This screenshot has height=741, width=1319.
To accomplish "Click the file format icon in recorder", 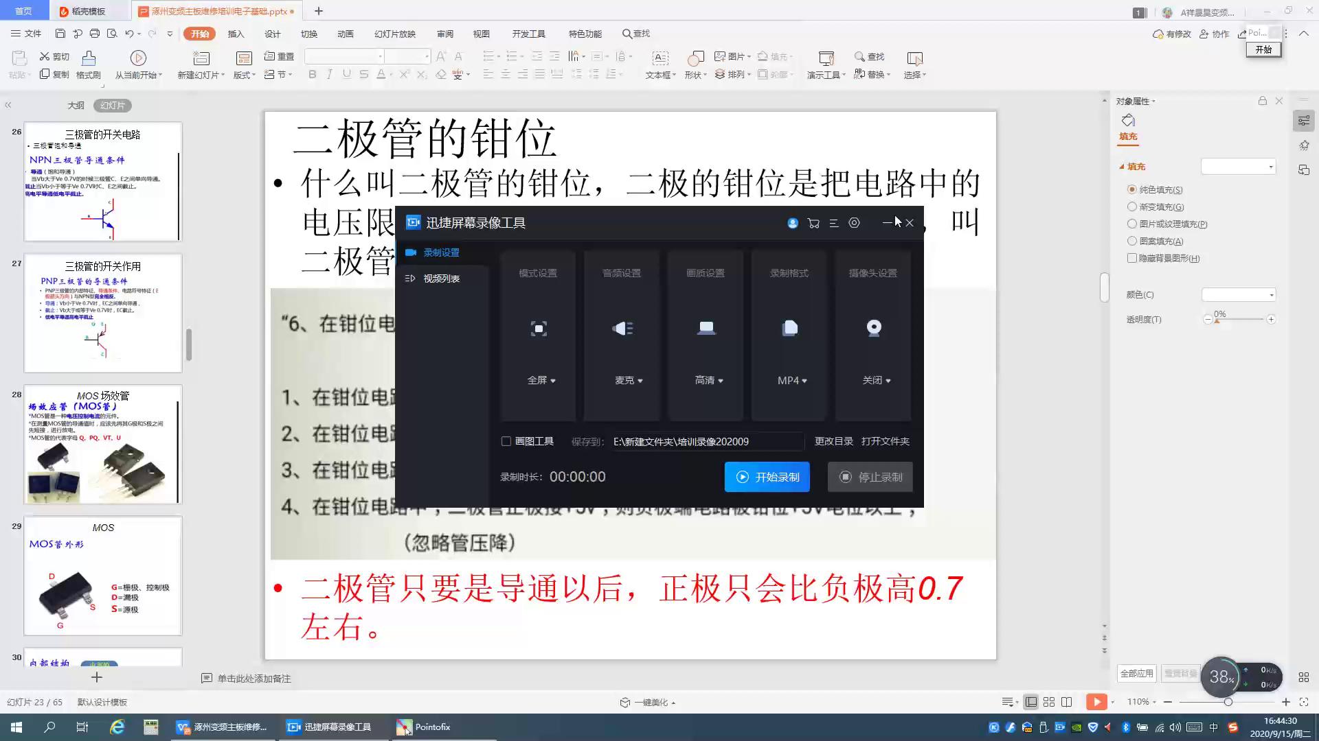I will [x=790, y=328].
